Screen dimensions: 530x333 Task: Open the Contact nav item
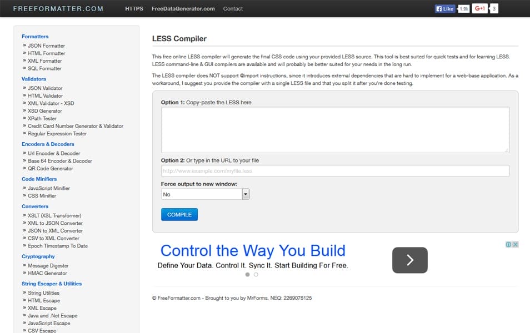[233, 9]
